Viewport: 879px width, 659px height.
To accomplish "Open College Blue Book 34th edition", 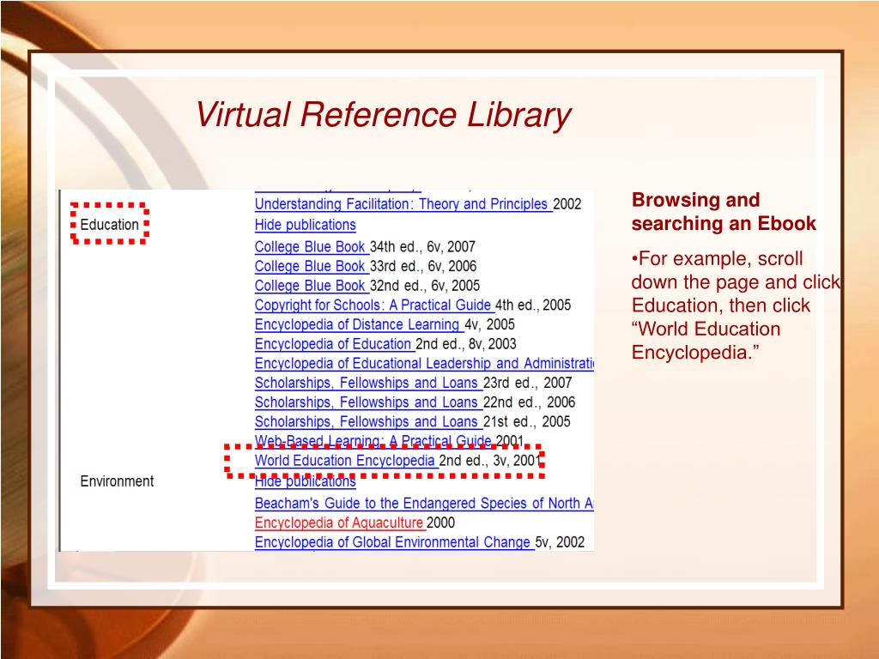I will tap(310, 246).
